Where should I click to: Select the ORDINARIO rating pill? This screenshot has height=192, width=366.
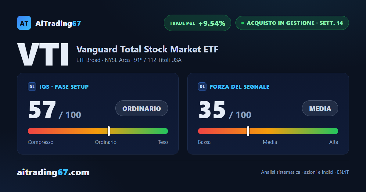142,108
